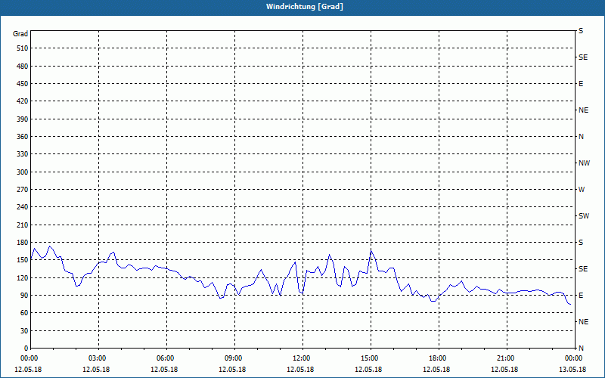Select the y-axis value 450
Screen dimensions: 605x378
tap(23, 84)
